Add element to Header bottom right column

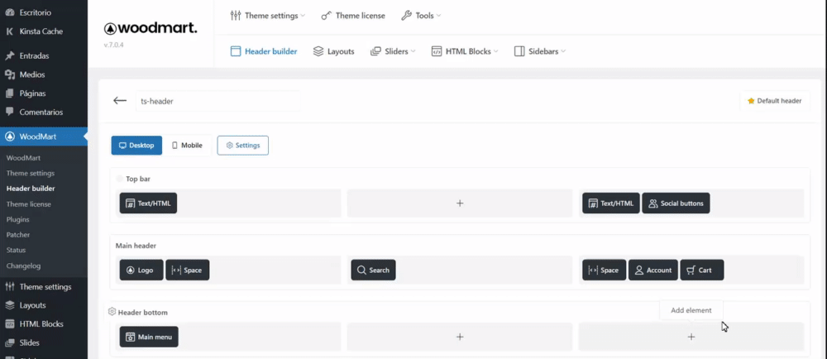click(x=691, y=337)
